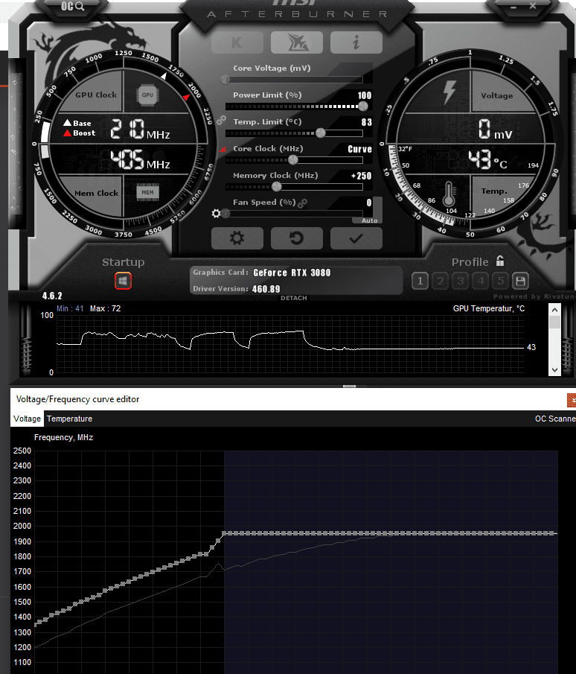Click the lightning bolt voltage icon
The width and height of the screenshot is (576, 674).
pos(449,92)
